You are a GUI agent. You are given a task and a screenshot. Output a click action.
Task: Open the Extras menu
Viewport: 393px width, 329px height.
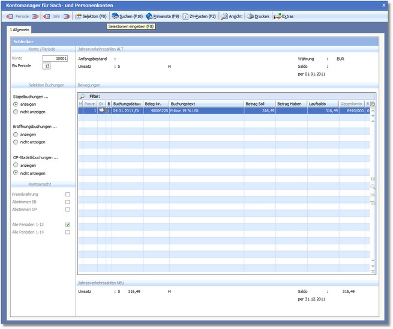(284, 16)
